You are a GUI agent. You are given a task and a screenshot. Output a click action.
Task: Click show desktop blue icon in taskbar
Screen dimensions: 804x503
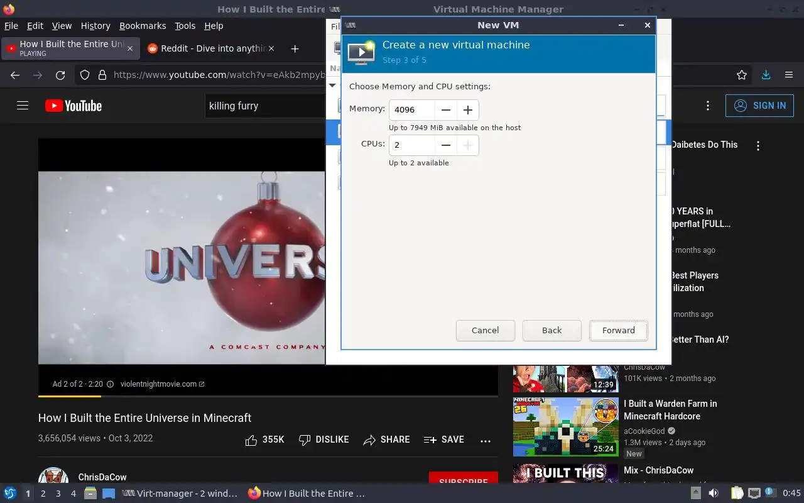point(109,494)
